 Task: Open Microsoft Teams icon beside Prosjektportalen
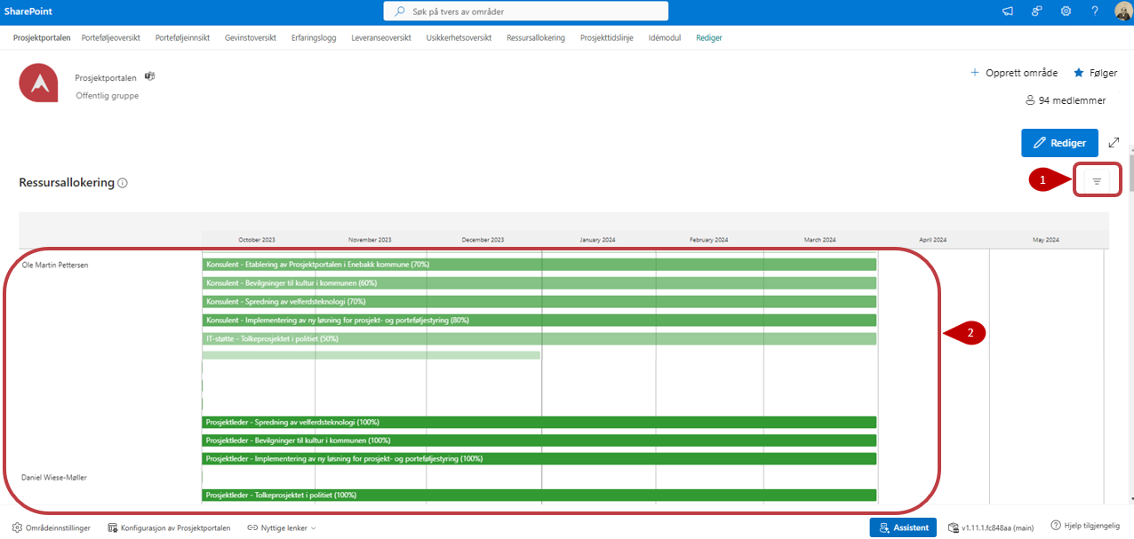click(x=149, y=77)
